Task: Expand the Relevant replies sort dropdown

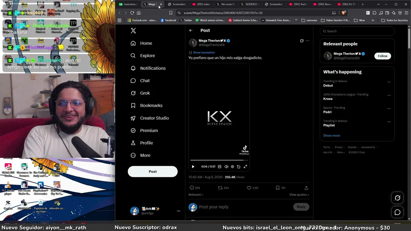Action: tap(196, 195)
